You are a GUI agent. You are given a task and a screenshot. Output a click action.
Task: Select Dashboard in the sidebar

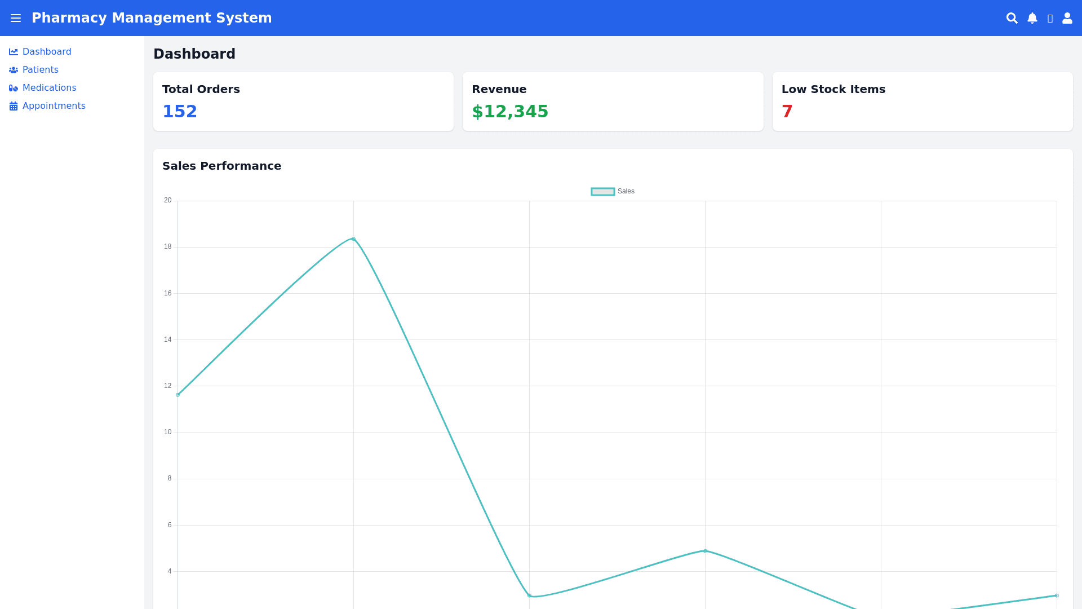coord(47,52)
